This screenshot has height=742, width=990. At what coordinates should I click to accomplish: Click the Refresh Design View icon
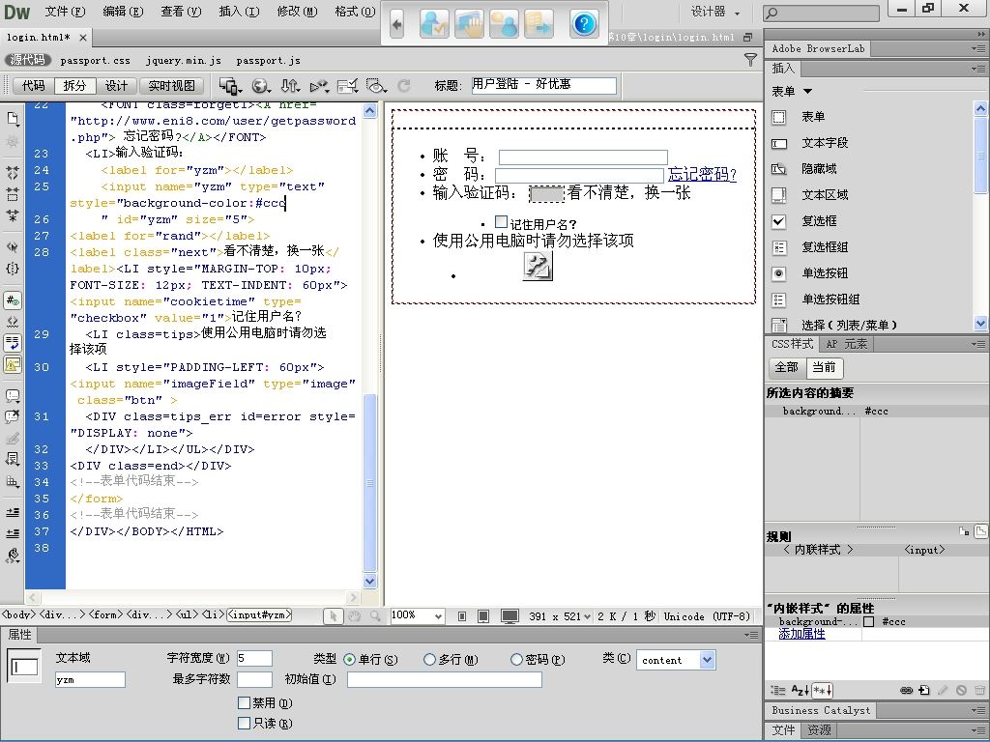click(404, 86)
